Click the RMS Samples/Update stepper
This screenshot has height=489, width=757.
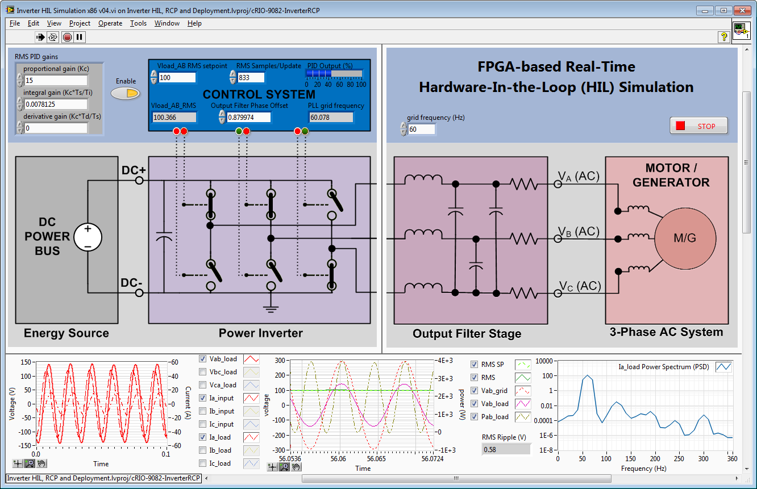coord(232,77)
